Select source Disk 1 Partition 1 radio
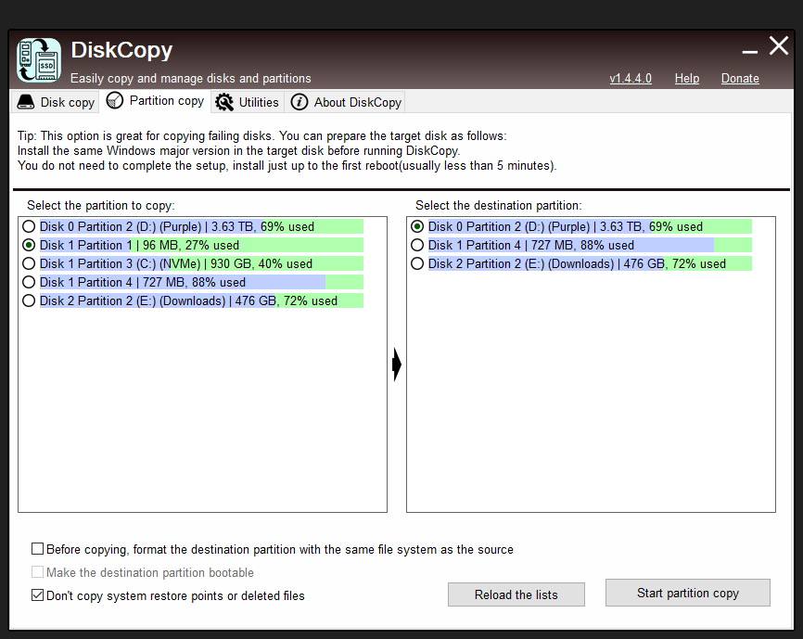 (29, 245)
